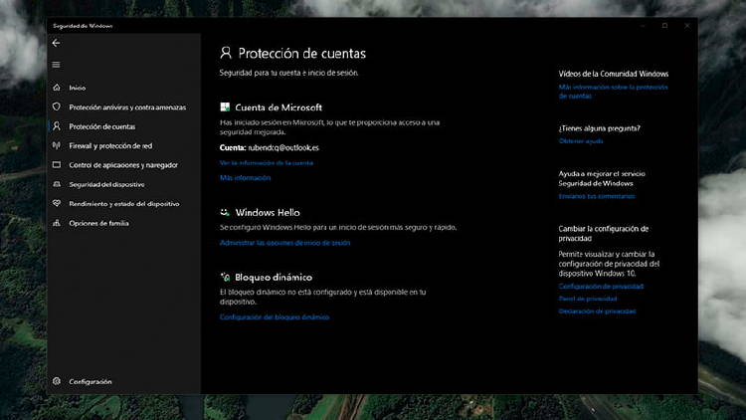Open Seguridad del dispositivo
The image size is (746, 420).
pyautogui.click(x=106, y=184)
